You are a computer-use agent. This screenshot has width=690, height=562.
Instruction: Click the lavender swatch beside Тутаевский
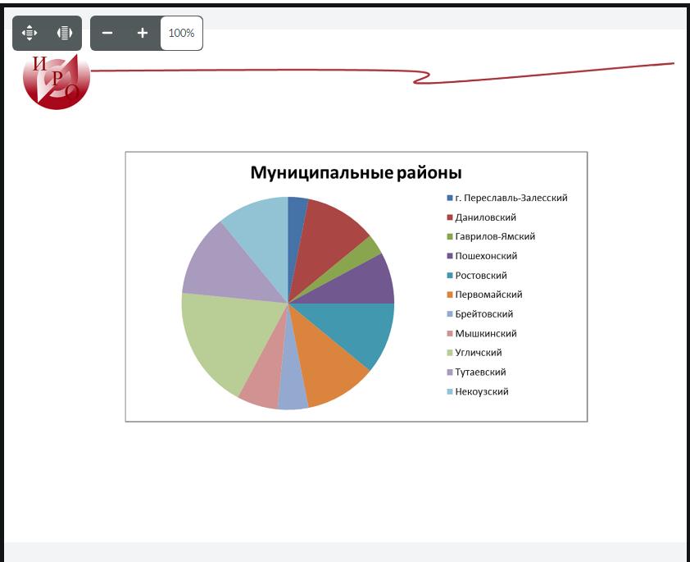(x=449, y=372)
